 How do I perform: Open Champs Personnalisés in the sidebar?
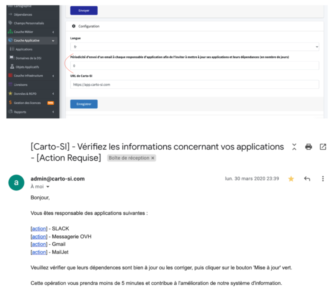coord(29,23)
